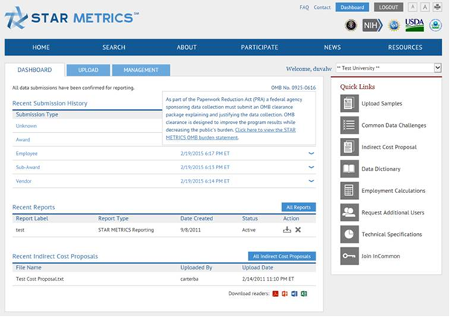Open the Management tab
The image size is (450, 317).
pyautogui.click(x=140, y=70)
